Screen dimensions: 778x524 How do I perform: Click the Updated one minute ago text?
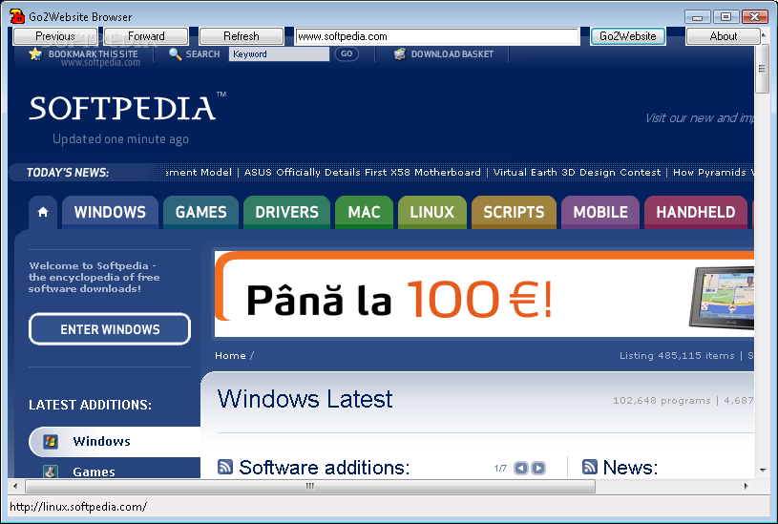pyautogui.click(x=120, y=139)
